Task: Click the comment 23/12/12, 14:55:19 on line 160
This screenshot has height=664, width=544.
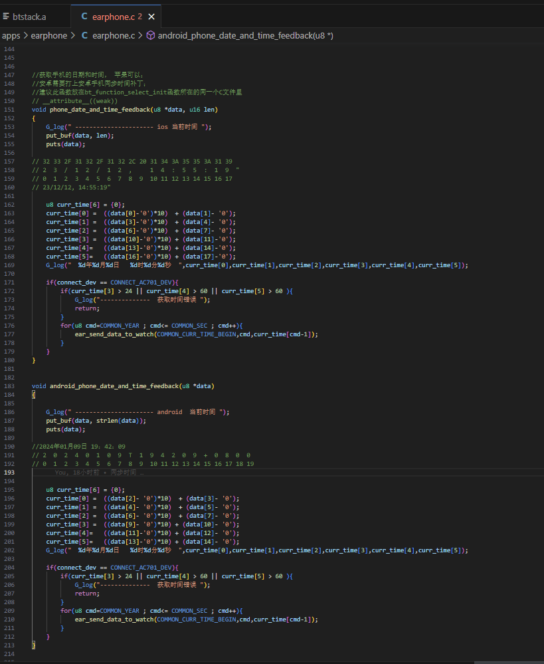Action: tap(71, 187)
